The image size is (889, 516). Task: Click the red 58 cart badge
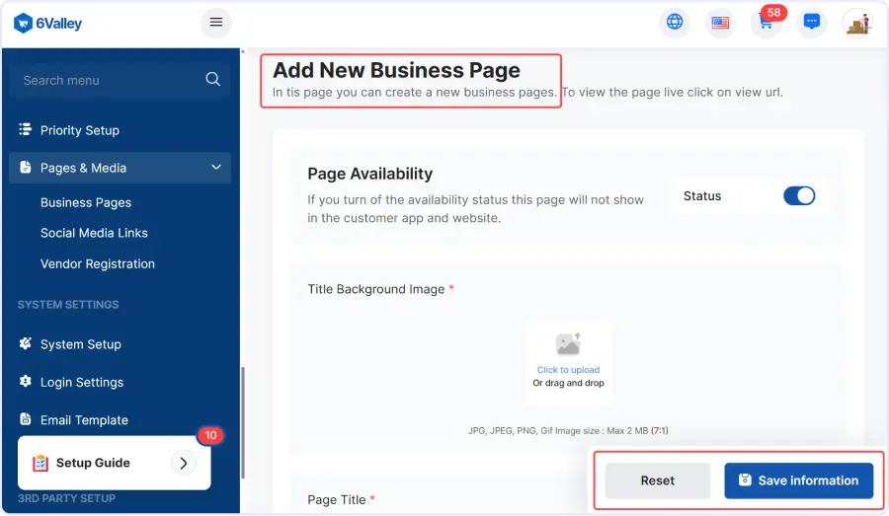(x=773, y=13)
